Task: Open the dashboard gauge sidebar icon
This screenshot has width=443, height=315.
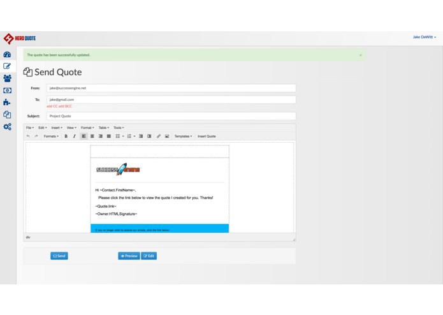Action: 8,55
